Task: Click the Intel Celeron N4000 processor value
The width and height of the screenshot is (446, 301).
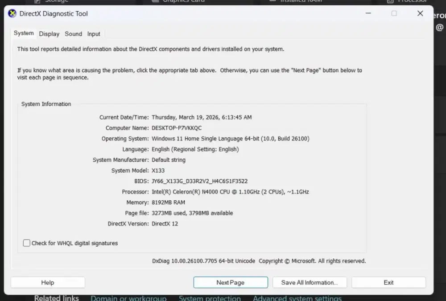Action: tap(230, 192)
